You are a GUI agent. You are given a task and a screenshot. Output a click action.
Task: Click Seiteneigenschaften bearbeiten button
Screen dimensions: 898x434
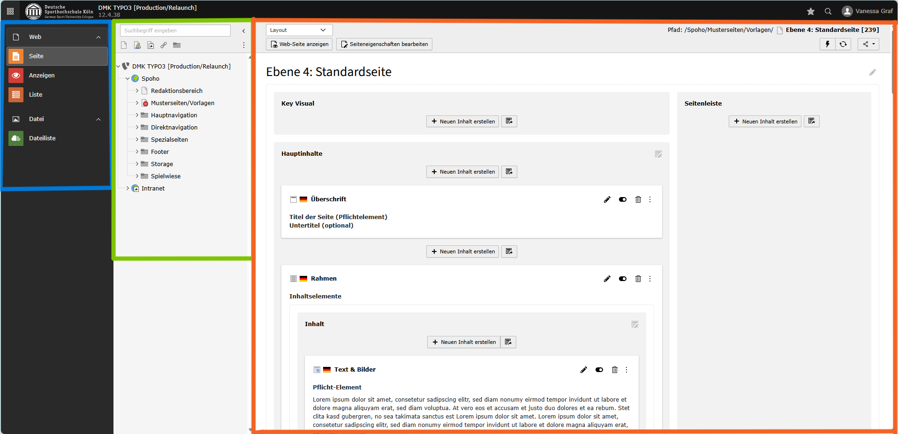[x=384, y=44]
